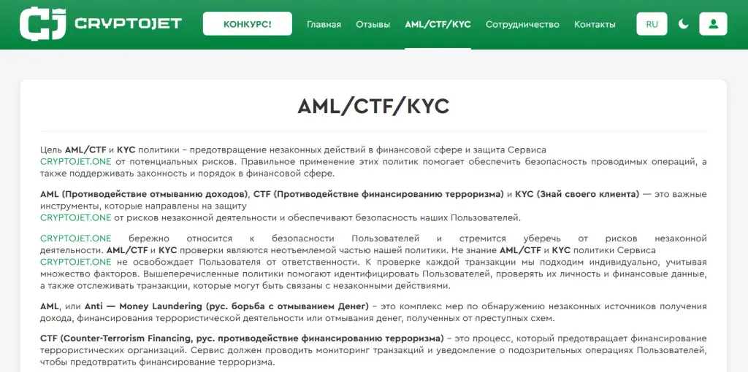748x372 pixels.
Task: Open the Контакты page
Action: point(595,24)
